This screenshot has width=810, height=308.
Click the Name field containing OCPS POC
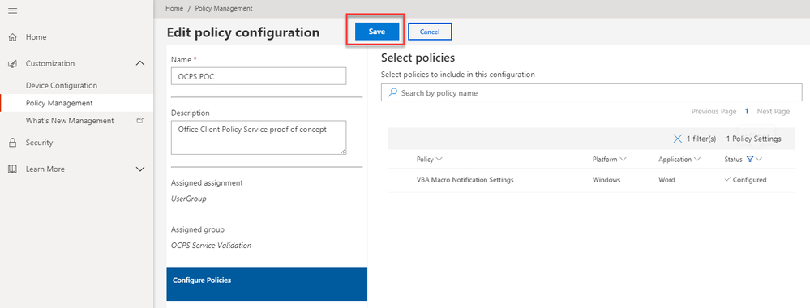point(259,76)
